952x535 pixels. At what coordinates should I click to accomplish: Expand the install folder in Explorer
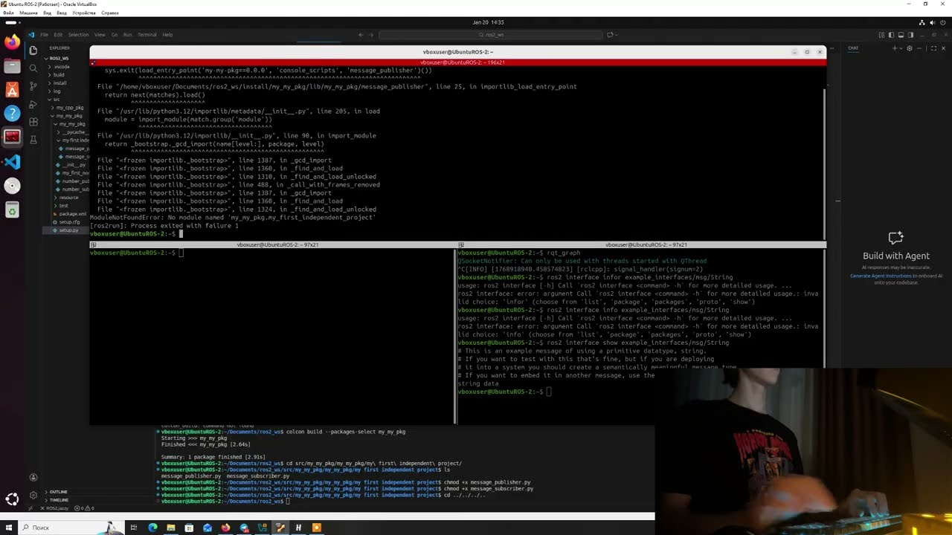pos(59,83)
